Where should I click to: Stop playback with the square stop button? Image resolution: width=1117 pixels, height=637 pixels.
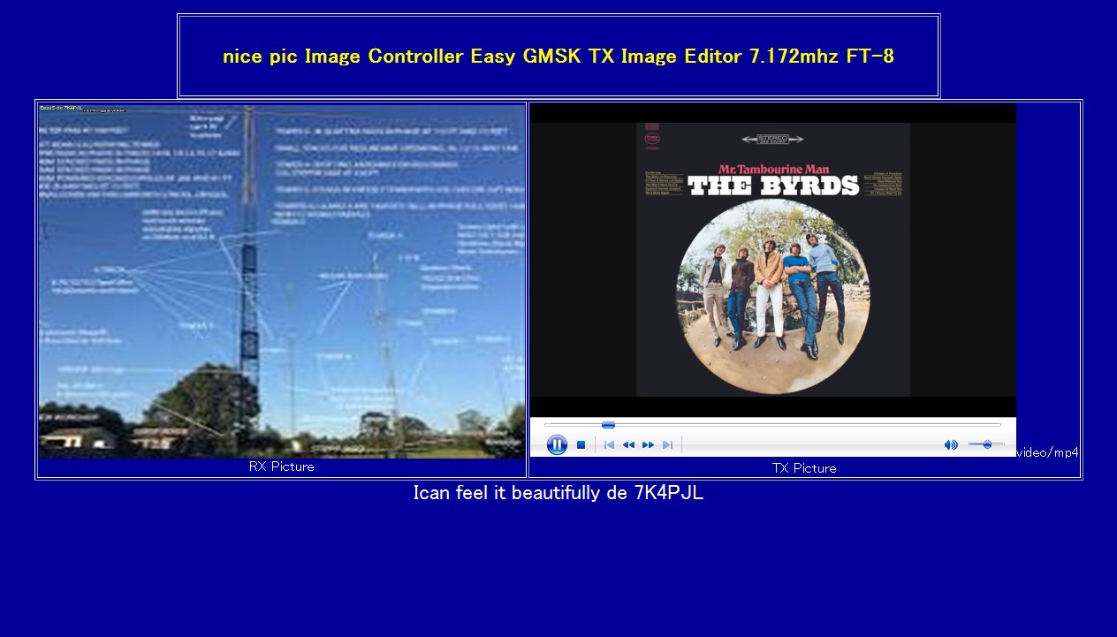pos(581,445)
